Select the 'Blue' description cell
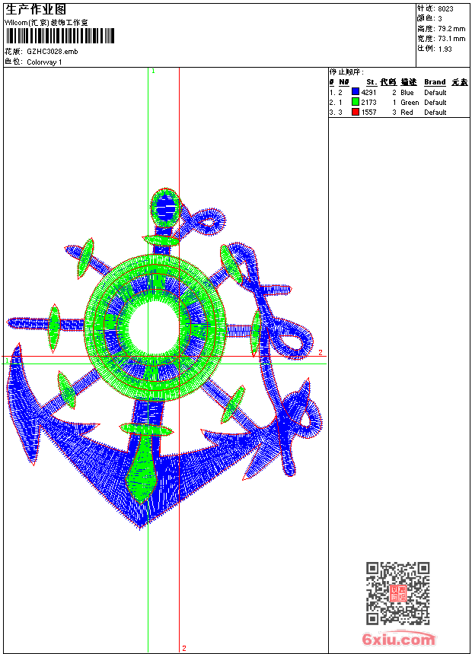The height and width of the screenshot is (654, 472). [407, 93]
